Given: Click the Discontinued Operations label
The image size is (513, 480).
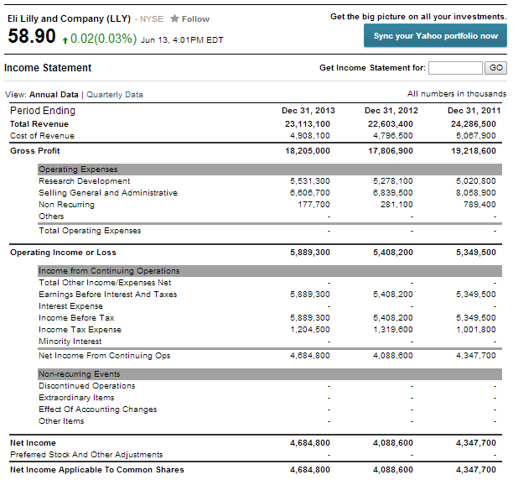Looking at the screenshot, I should click(86, 386).
